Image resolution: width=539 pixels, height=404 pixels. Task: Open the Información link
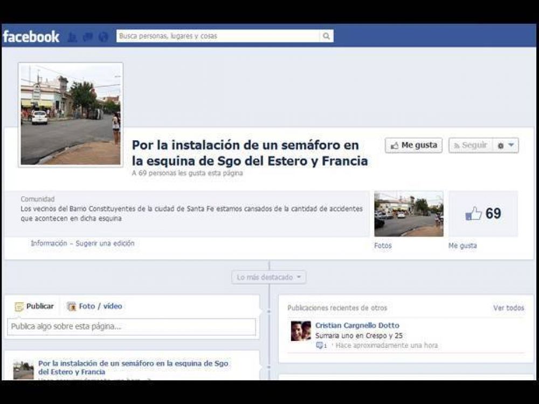pos(49,243)
